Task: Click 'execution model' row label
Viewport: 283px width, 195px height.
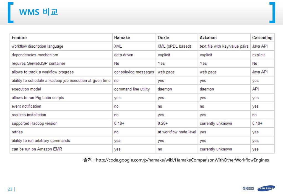Action: [26, 89]
